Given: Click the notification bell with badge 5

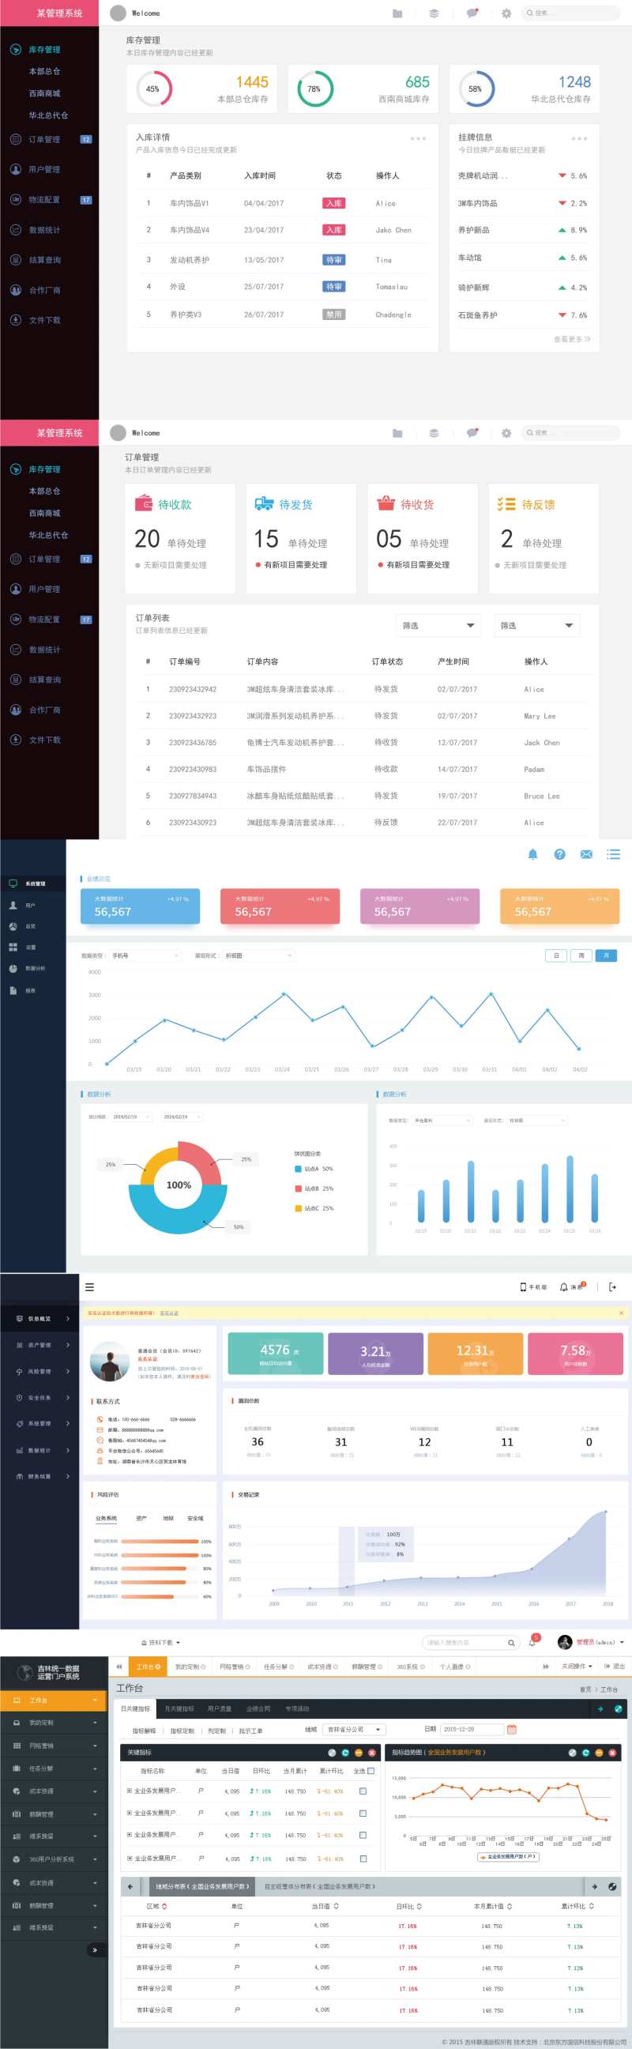Looking at the screenshot, I should click(x=532, y=1643).
